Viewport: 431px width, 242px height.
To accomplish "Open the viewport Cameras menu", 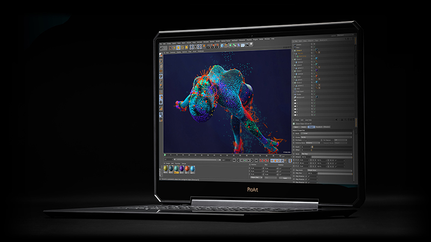I will (172, 52).
